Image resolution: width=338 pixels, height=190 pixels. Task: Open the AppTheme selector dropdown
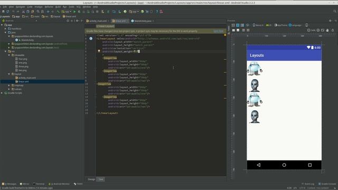(281, 25)
